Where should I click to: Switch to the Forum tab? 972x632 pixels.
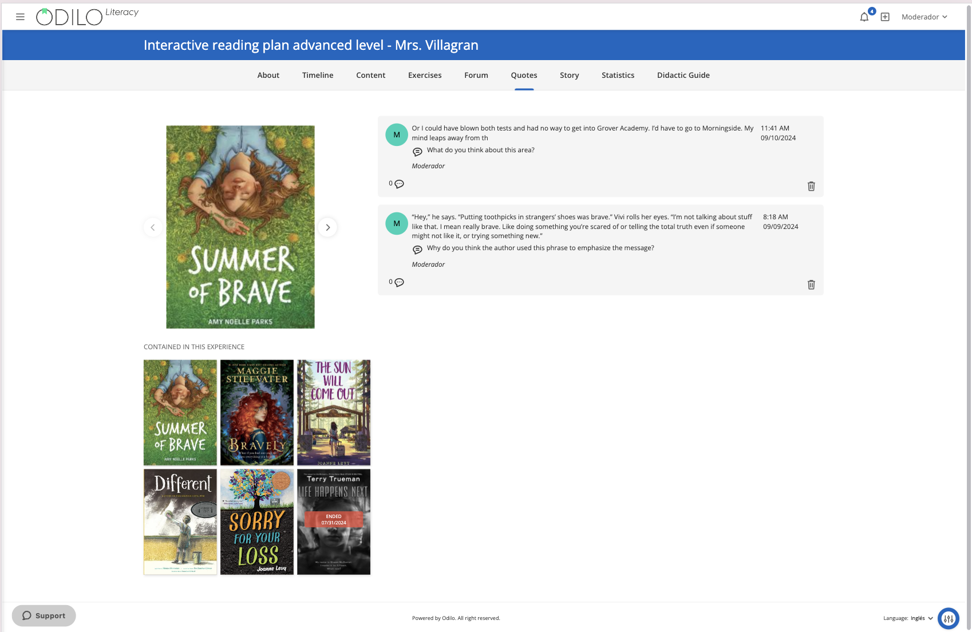tap(476, 75)
